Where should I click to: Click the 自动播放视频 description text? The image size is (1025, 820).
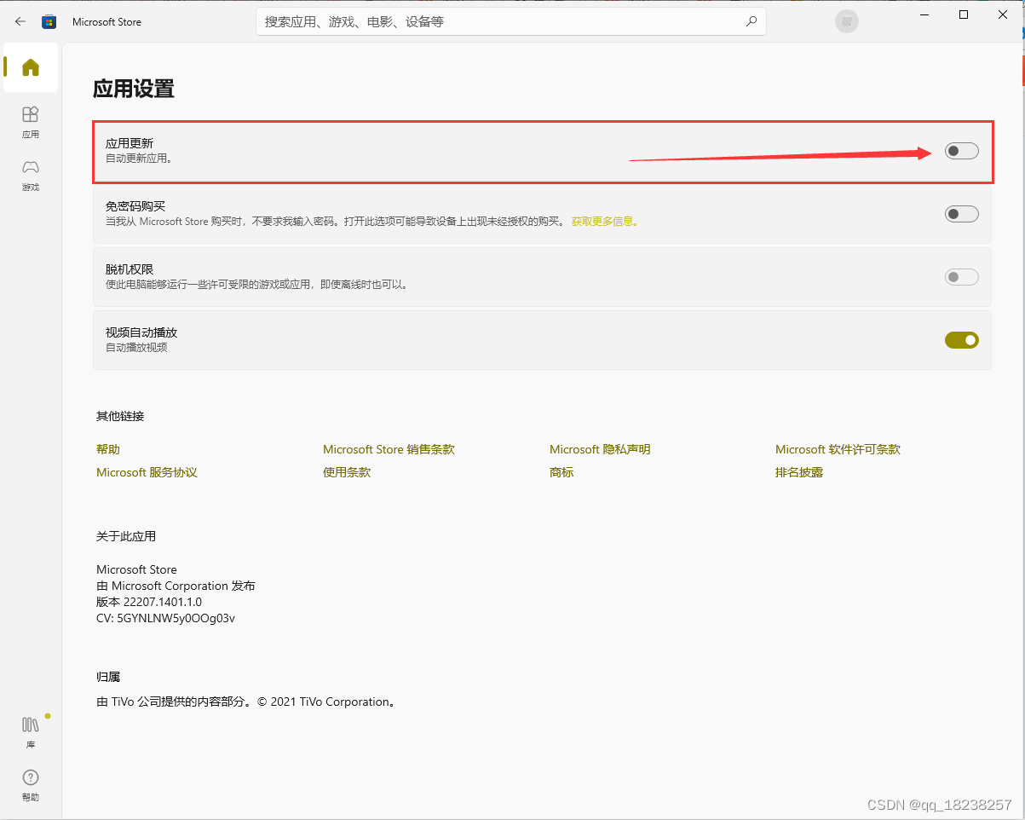136,348
